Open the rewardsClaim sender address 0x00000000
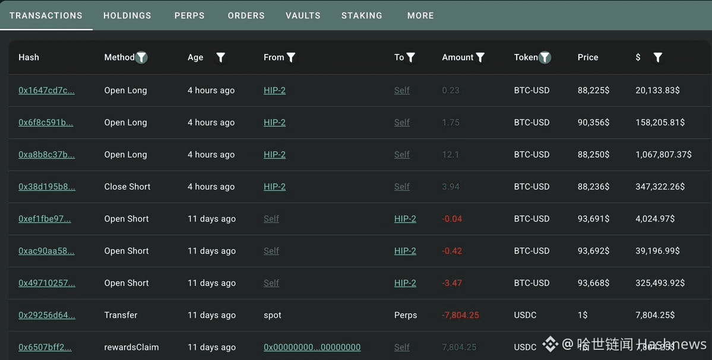 (312, 348)
